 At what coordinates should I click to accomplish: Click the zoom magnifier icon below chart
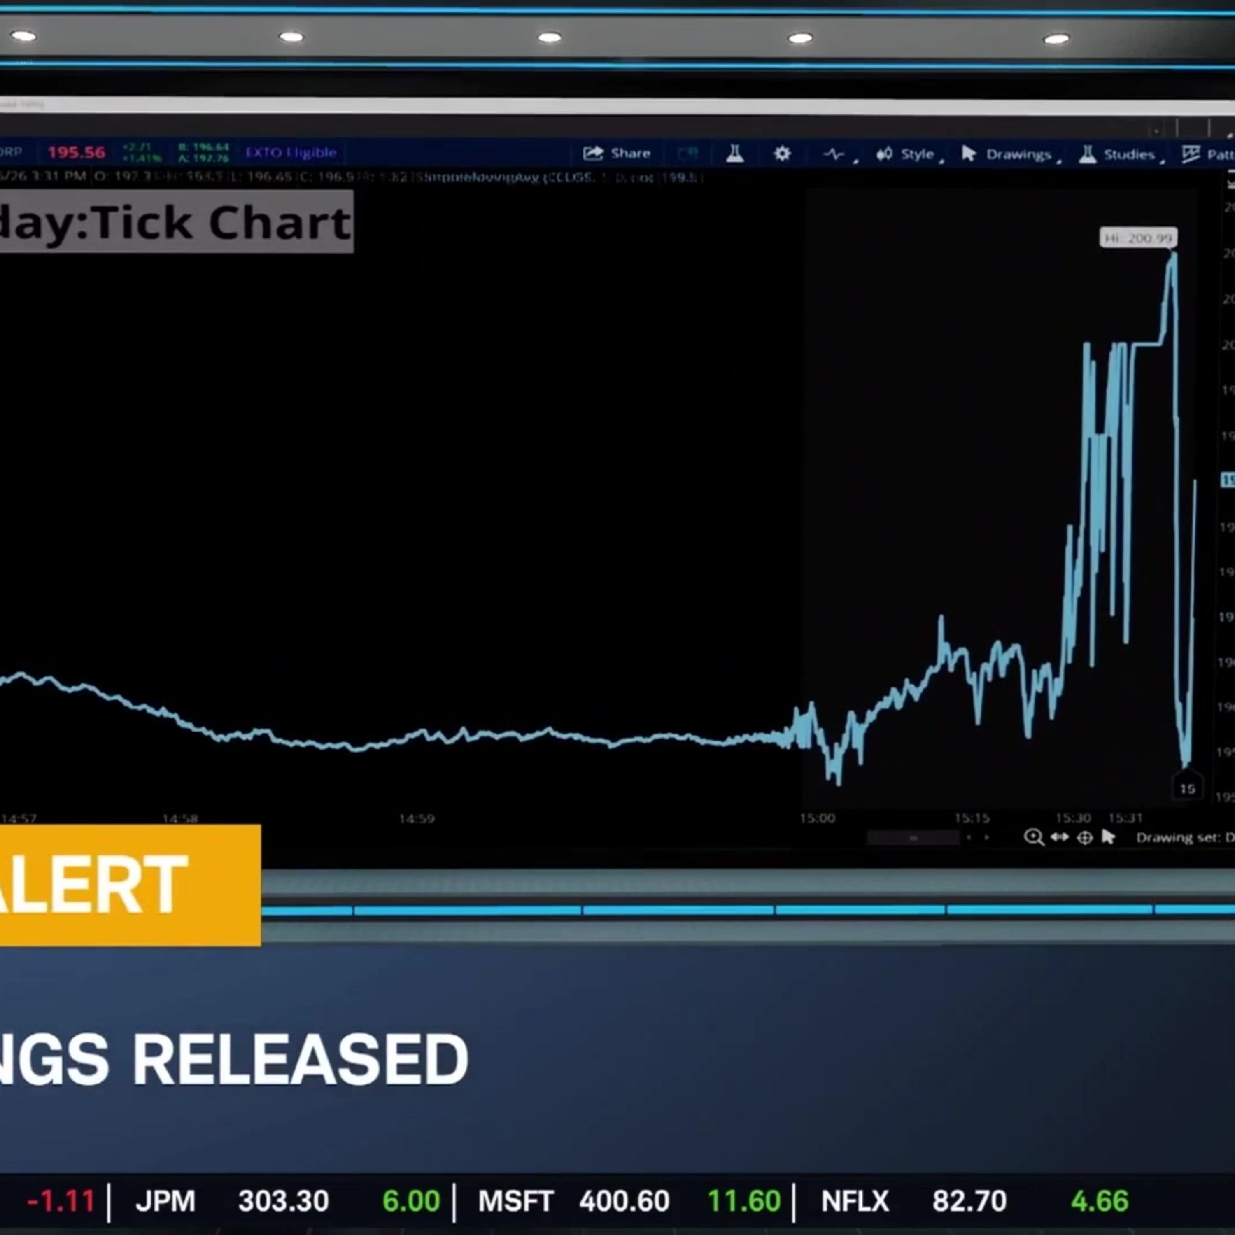point(1034,837)
